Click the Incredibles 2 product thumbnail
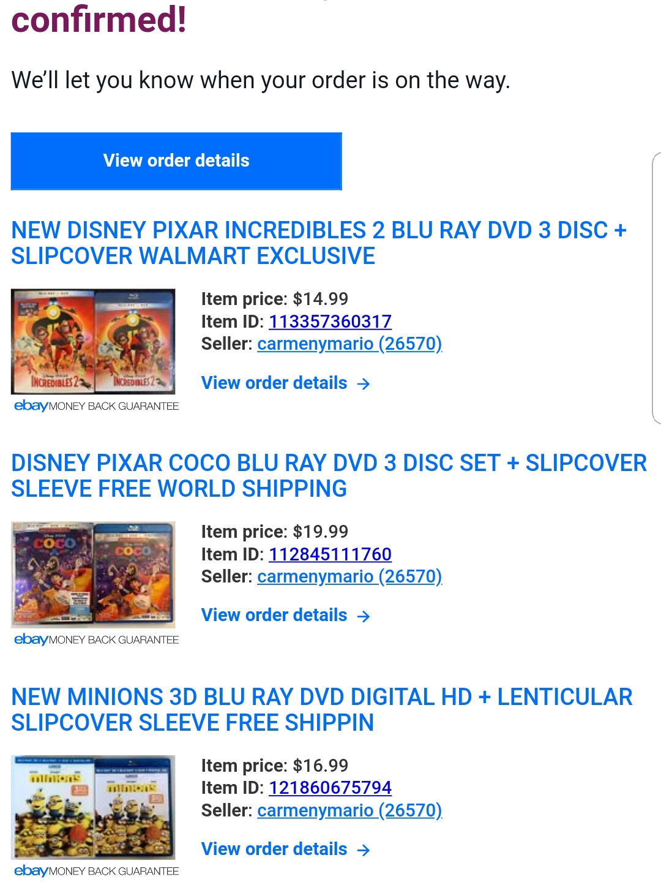661x882 pixels. (x=93, y=341)
